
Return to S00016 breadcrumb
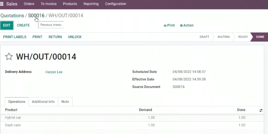click(36, 16)
